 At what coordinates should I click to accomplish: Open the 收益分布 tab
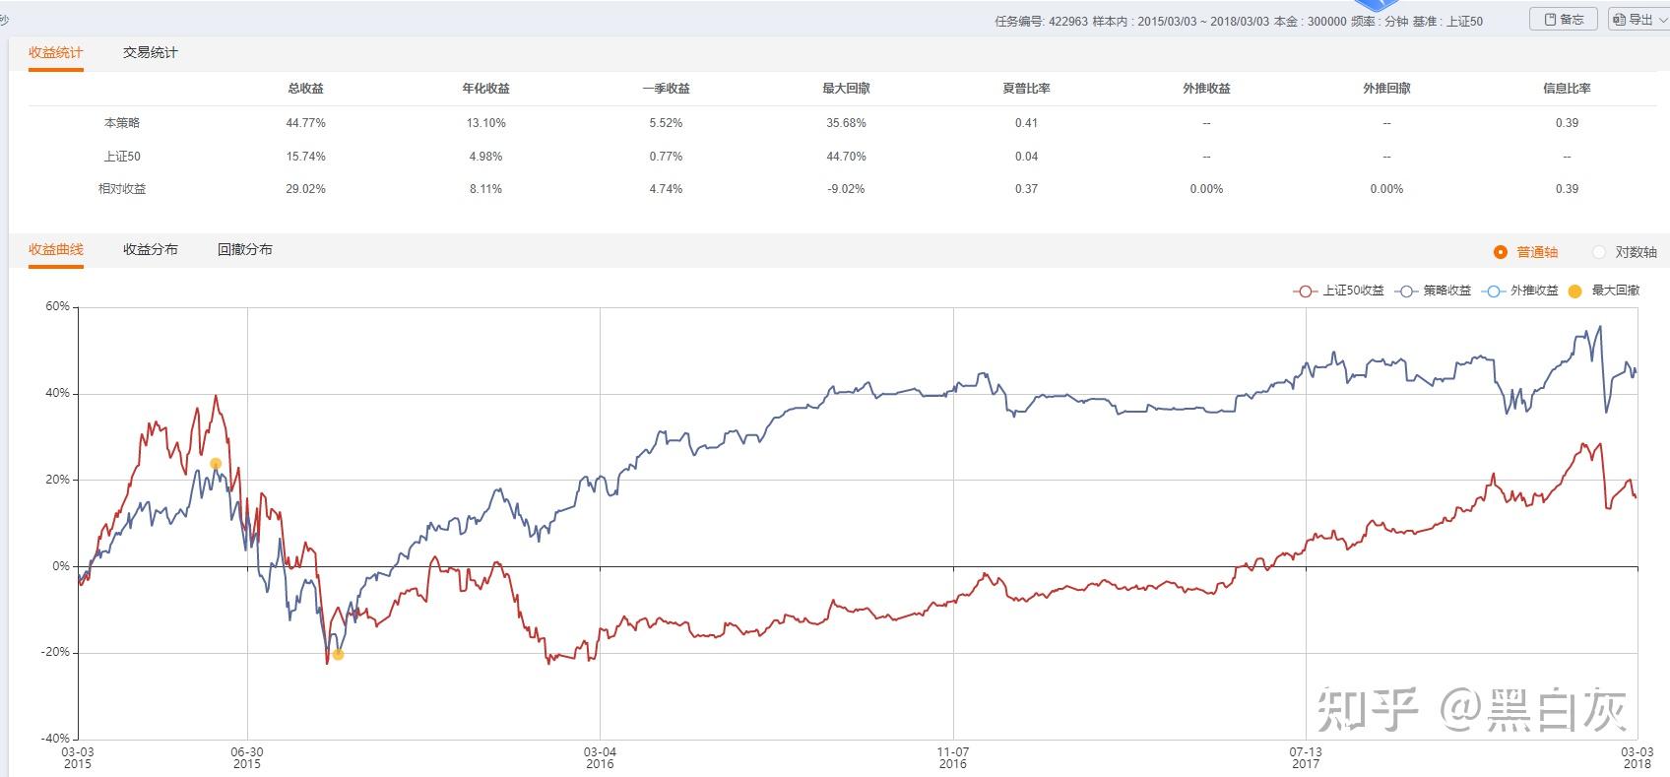tap(150, 250)
